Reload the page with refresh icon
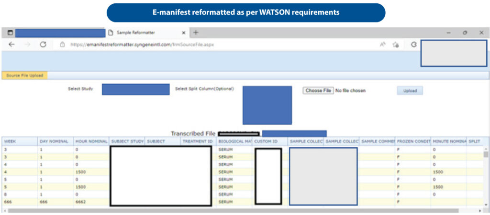 [x=43, y=44]
